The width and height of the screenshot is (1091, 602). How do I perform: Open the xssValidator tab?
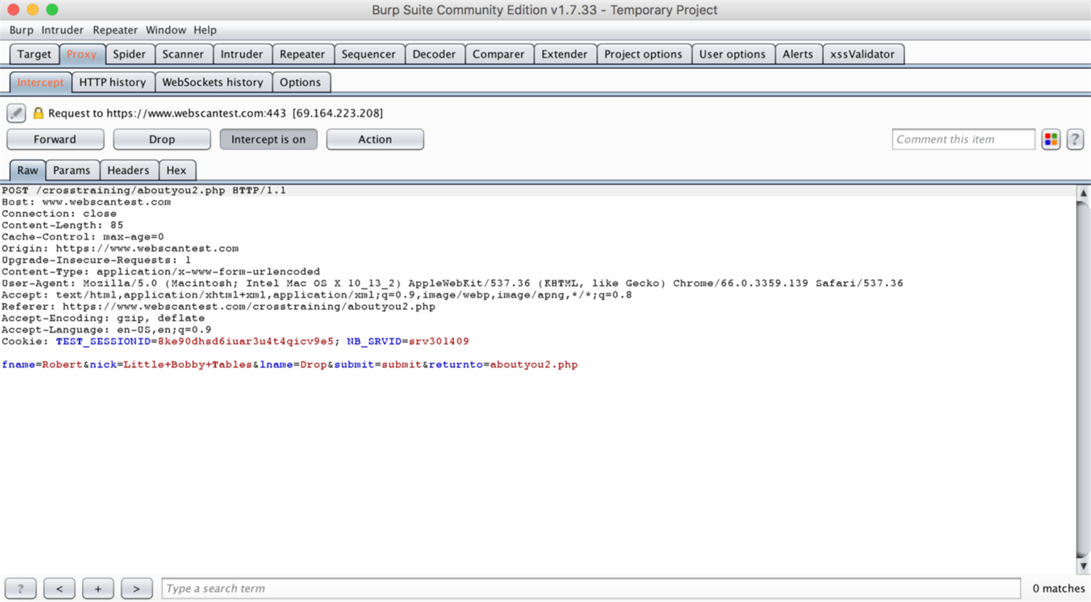click(863, 54)
